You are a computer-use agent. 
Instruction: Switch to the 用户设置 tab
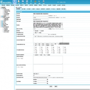pyautogui.click(x=24, y=9)
